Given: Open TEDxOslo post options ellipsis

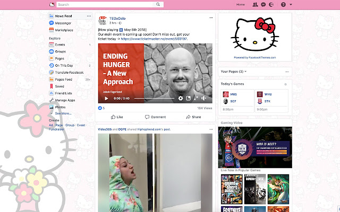Looking at the screenshot, I should click(211, 18).
